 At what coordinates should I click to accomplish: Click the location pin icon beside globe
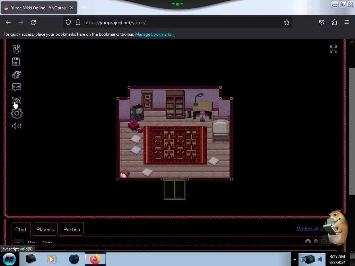[316, 241]
